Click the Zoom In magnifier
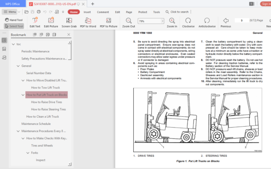 172,21
